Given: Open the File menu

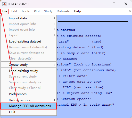Looking at the screenshot, I should point(5,11).
